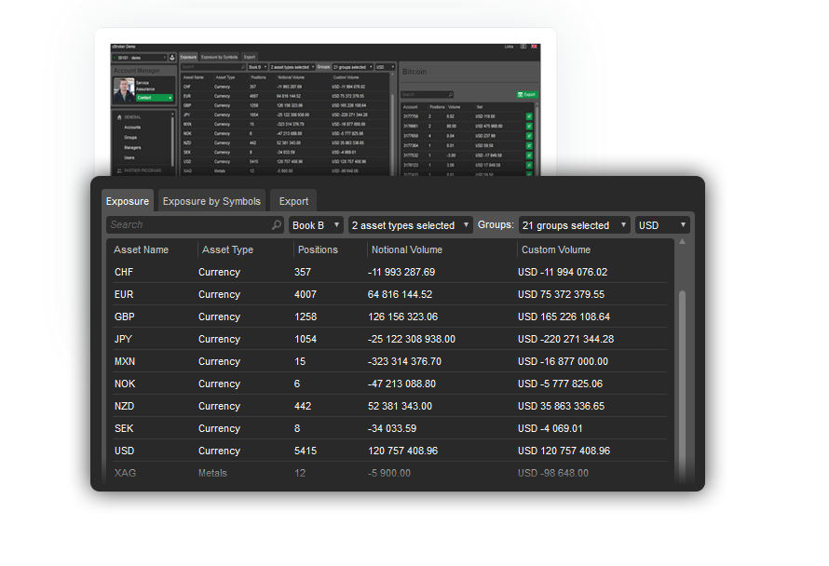829x566 pixels.
Task: Click the Partner Programs icon in the background sidebar
Action: (x=119, y=170)
